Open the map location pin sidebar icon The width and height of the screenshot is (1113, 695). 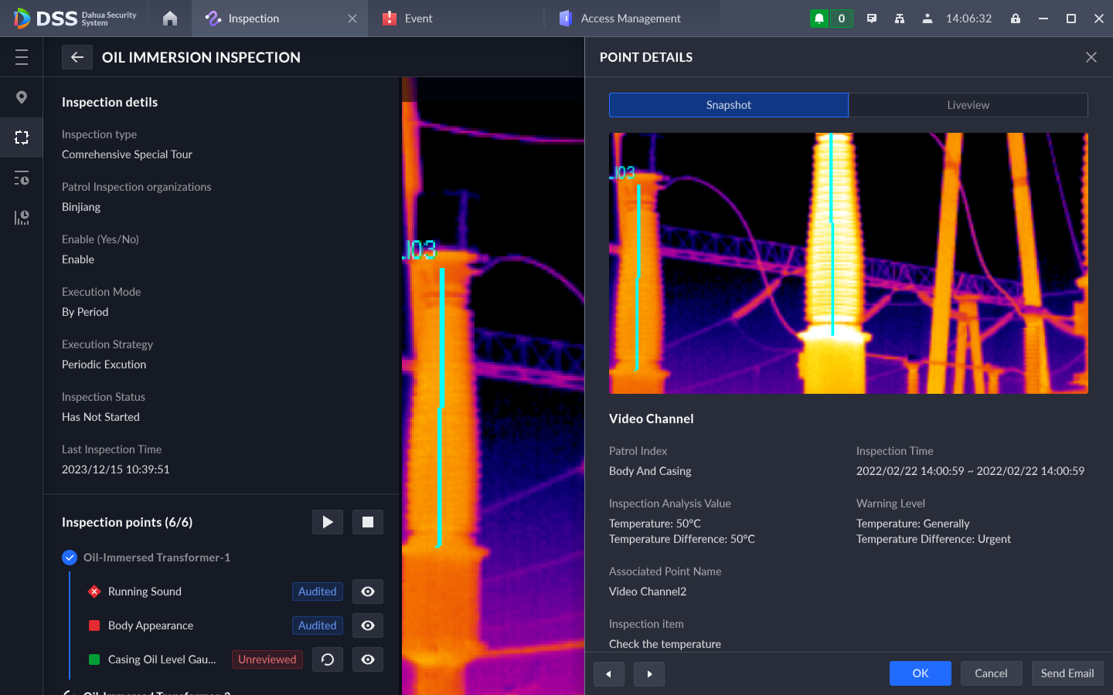point(22,97)
